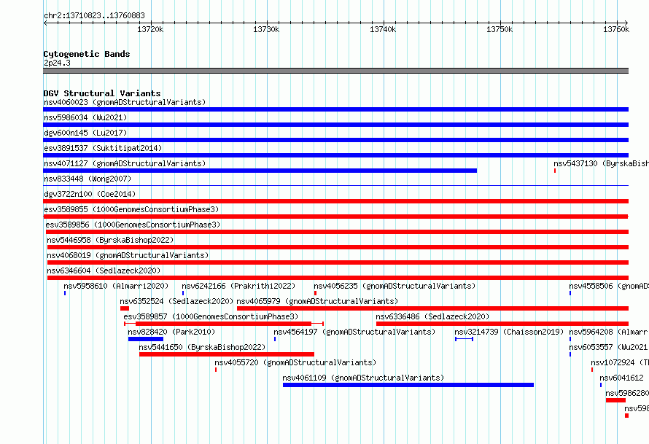Click the gray 2p24.3 cytogenetic band bar
The image size is (649, 444).
click(x=335, y=71)
